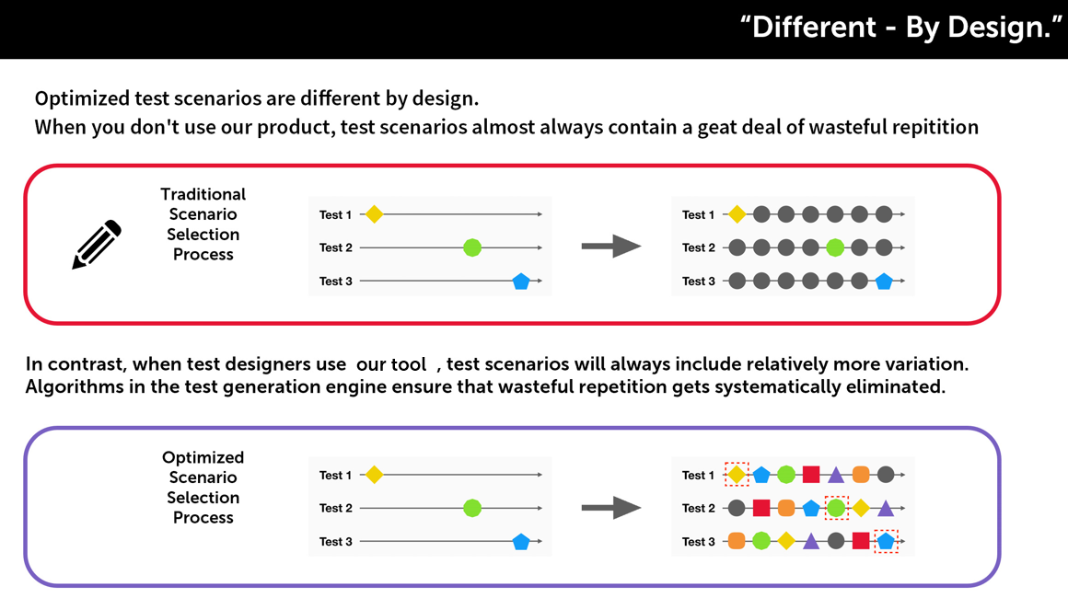
Task: Click the blue pentagon in Optimized left Test 3
Action: pyautogui.click(x=521, y=542)
